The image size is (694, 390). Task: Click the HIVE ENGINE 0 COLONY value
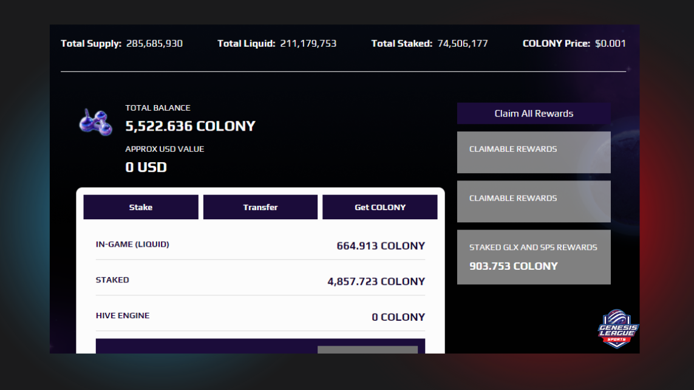click(x=398, y=317)
